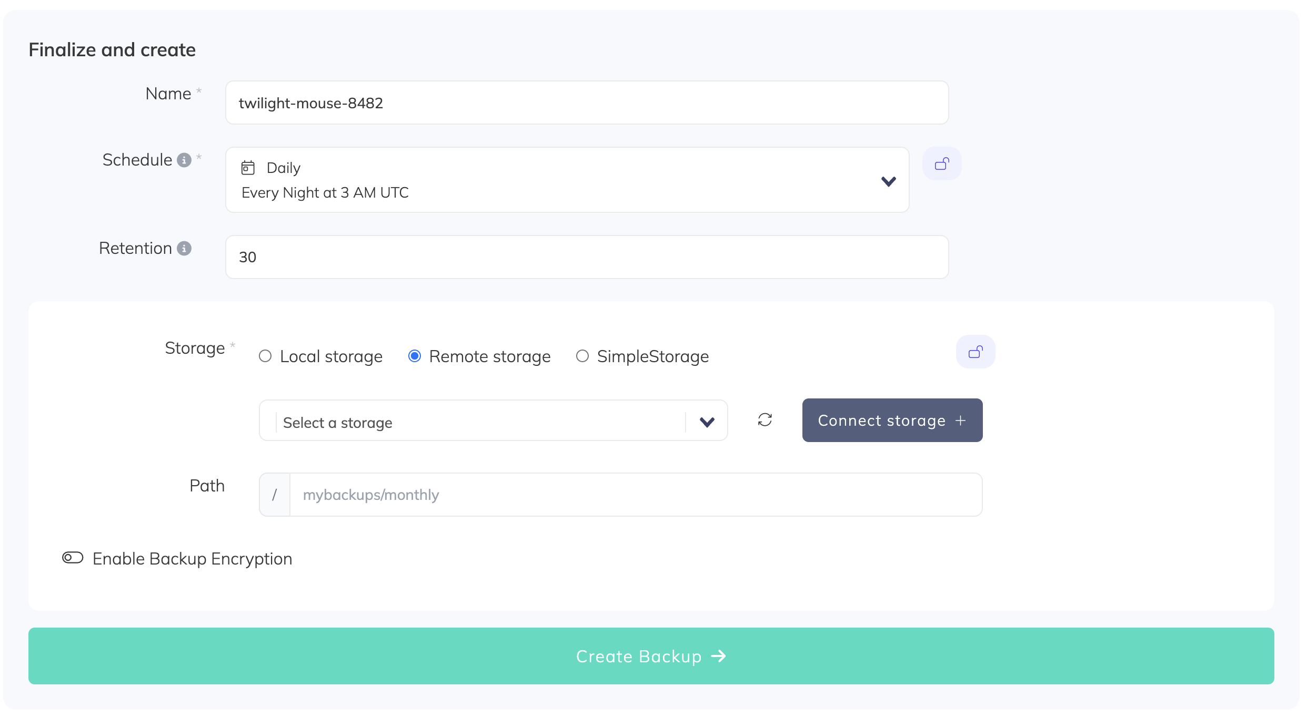Click the unlock icon beside Storage options
The height and width of the screenshot is (718, 1307).
976,352
